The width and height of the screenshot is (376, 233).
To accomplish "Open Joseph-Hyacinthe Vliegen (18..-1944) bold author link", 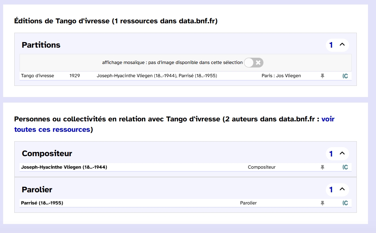I will coord(64,167).
